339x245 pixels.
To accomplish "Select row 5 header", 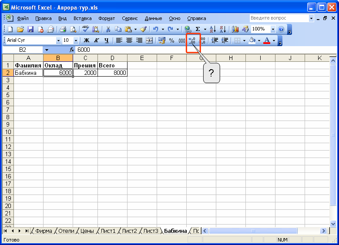I will (x=7, y=95).
